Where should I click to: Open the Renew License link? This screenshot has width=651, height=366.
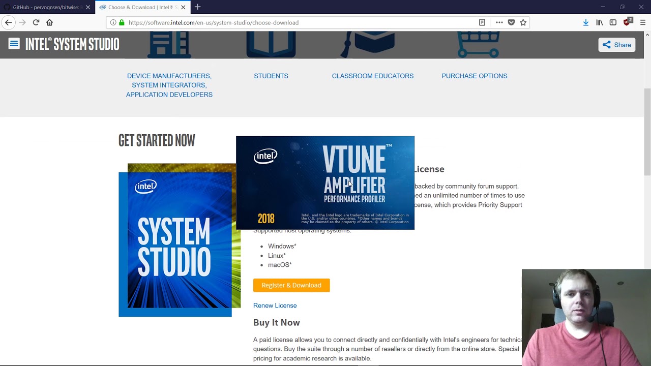pyautogui.click(x=275, y=306)
